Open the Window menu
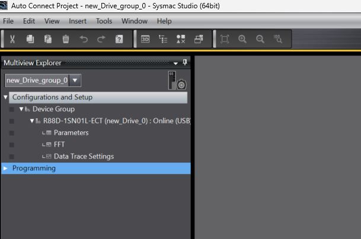The height and width of the screenshot is (239, 361). point(135,21)
